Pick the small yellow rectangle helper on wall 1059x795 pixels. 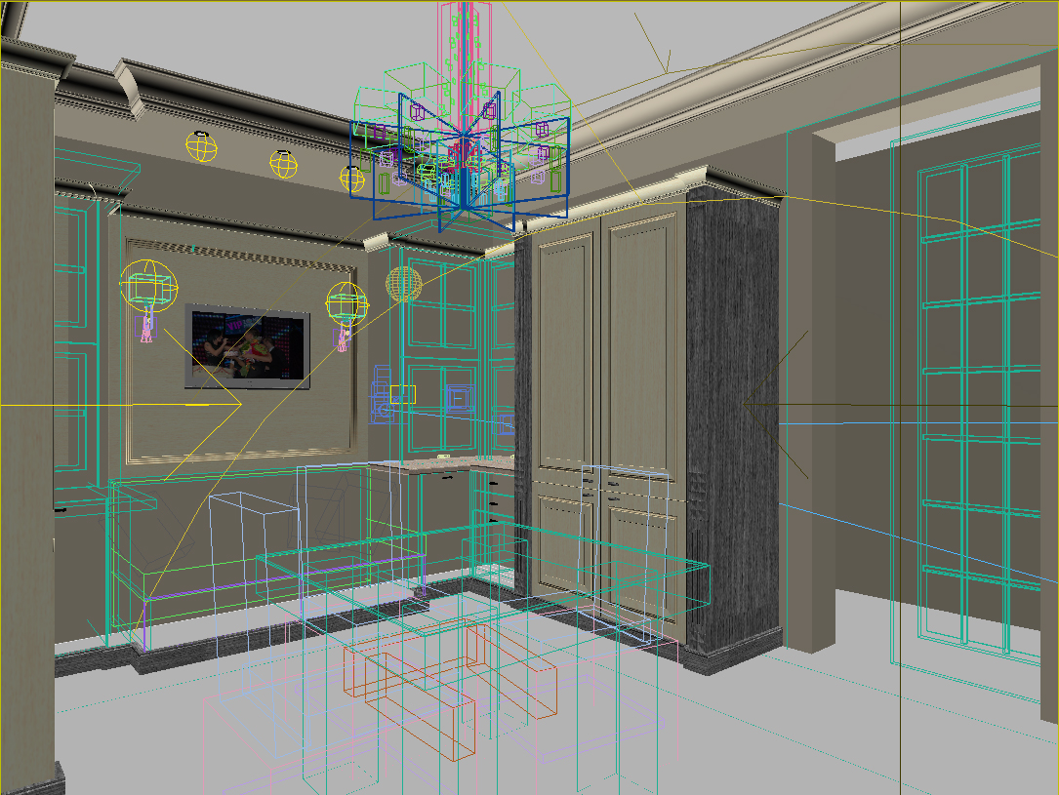coord(402,394)
